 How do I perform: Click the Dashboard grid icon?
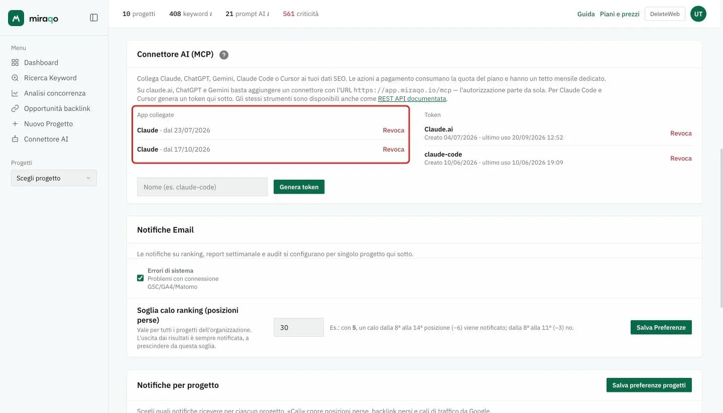[x=15, y=63]
